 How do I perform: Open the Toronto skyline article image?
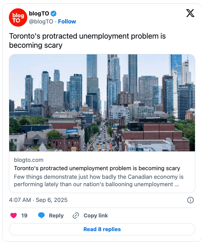point(102,103)
